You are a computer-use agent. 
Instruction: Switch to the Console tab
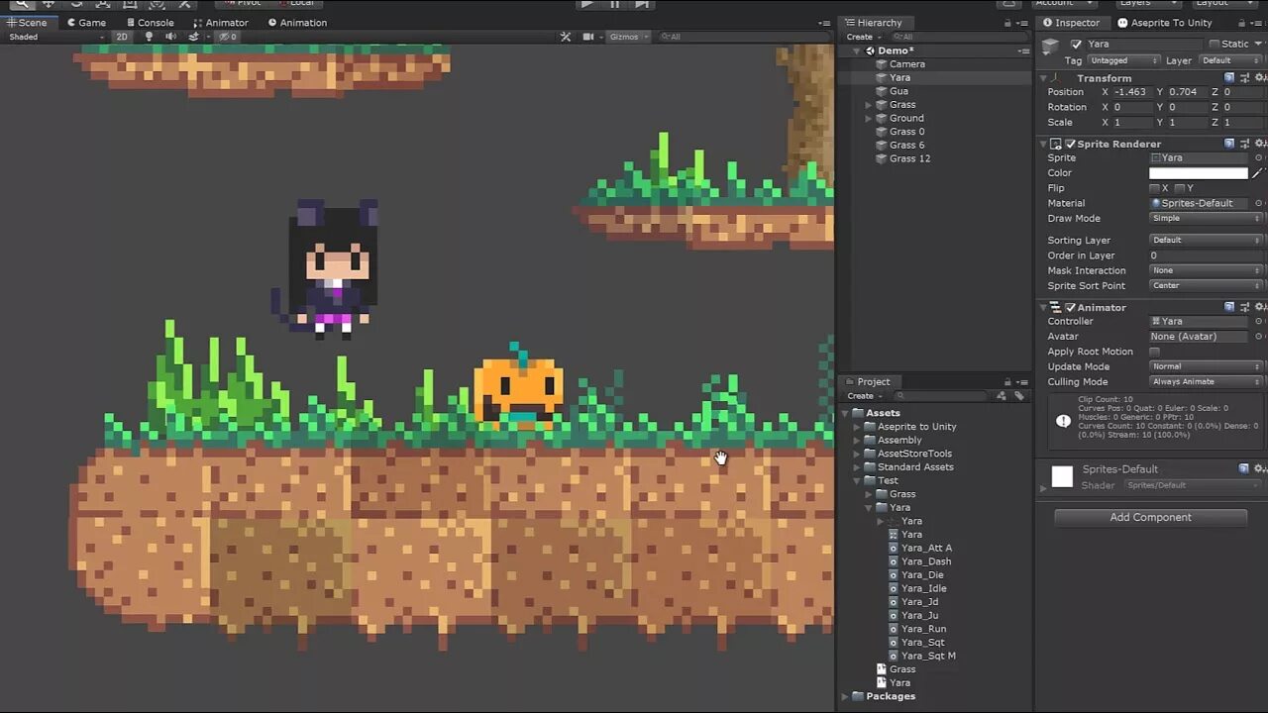pos(149,22)
